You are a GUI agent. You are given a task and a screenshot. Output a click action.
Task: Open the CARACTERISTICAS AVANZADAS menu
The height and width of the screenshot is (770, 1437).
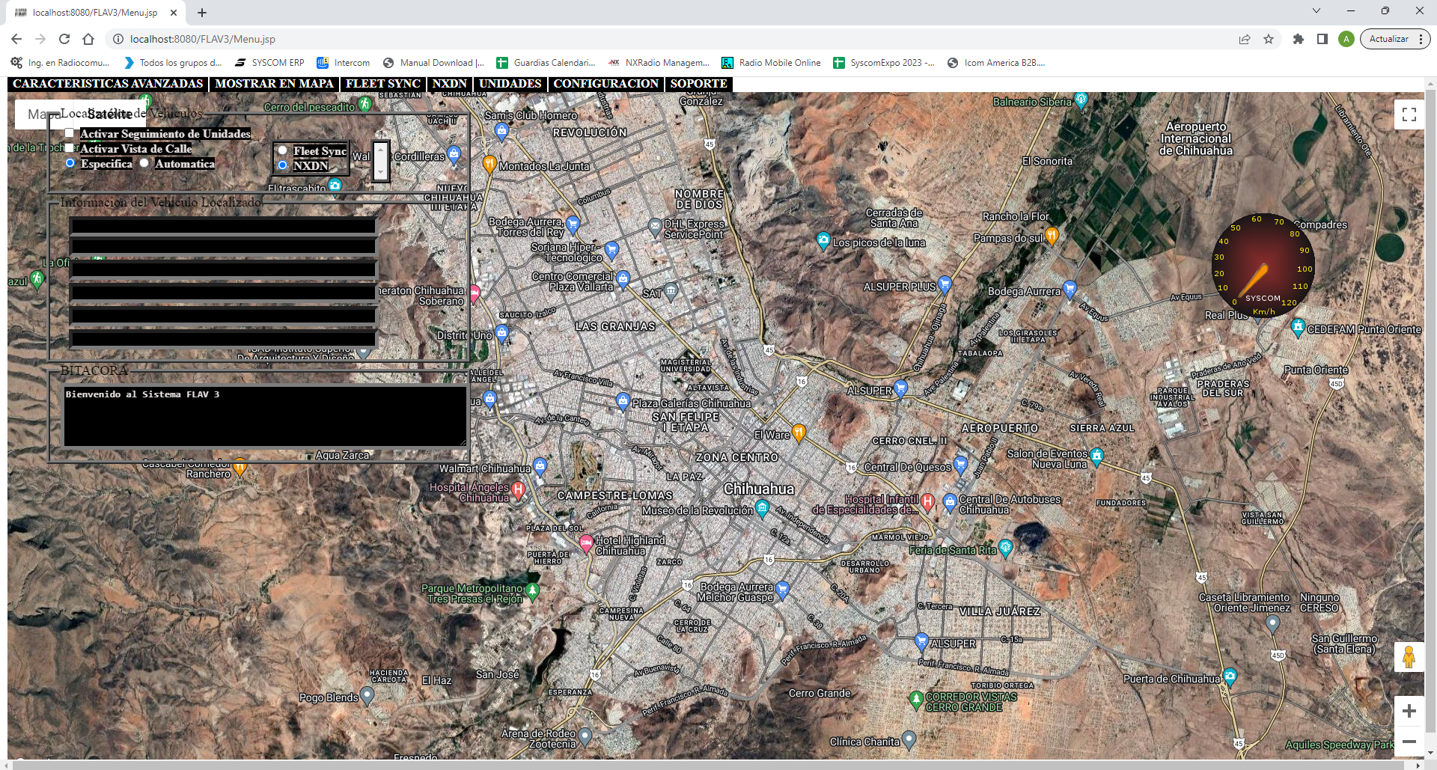[108, 84]
